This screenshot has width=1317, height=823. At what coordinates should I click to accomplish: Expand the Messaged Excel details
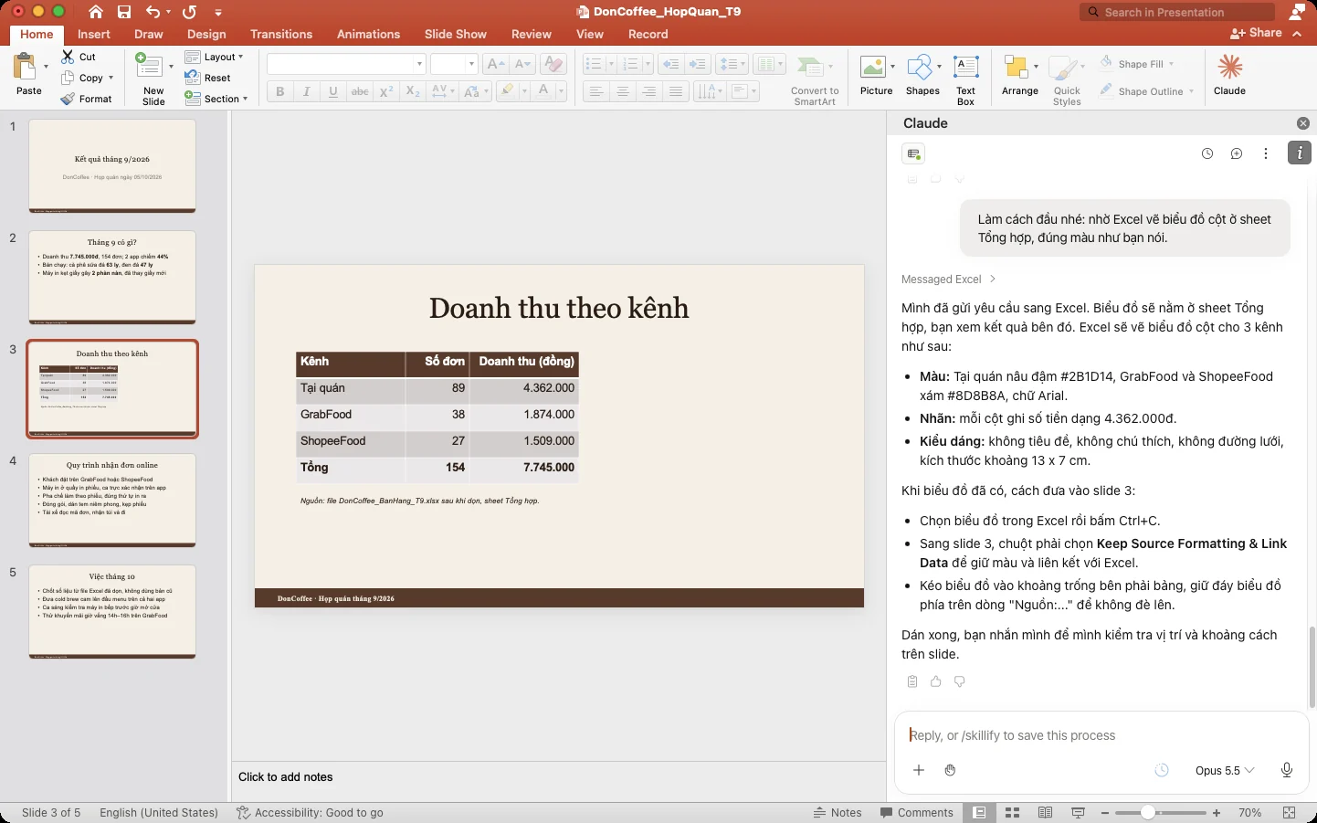949,279
